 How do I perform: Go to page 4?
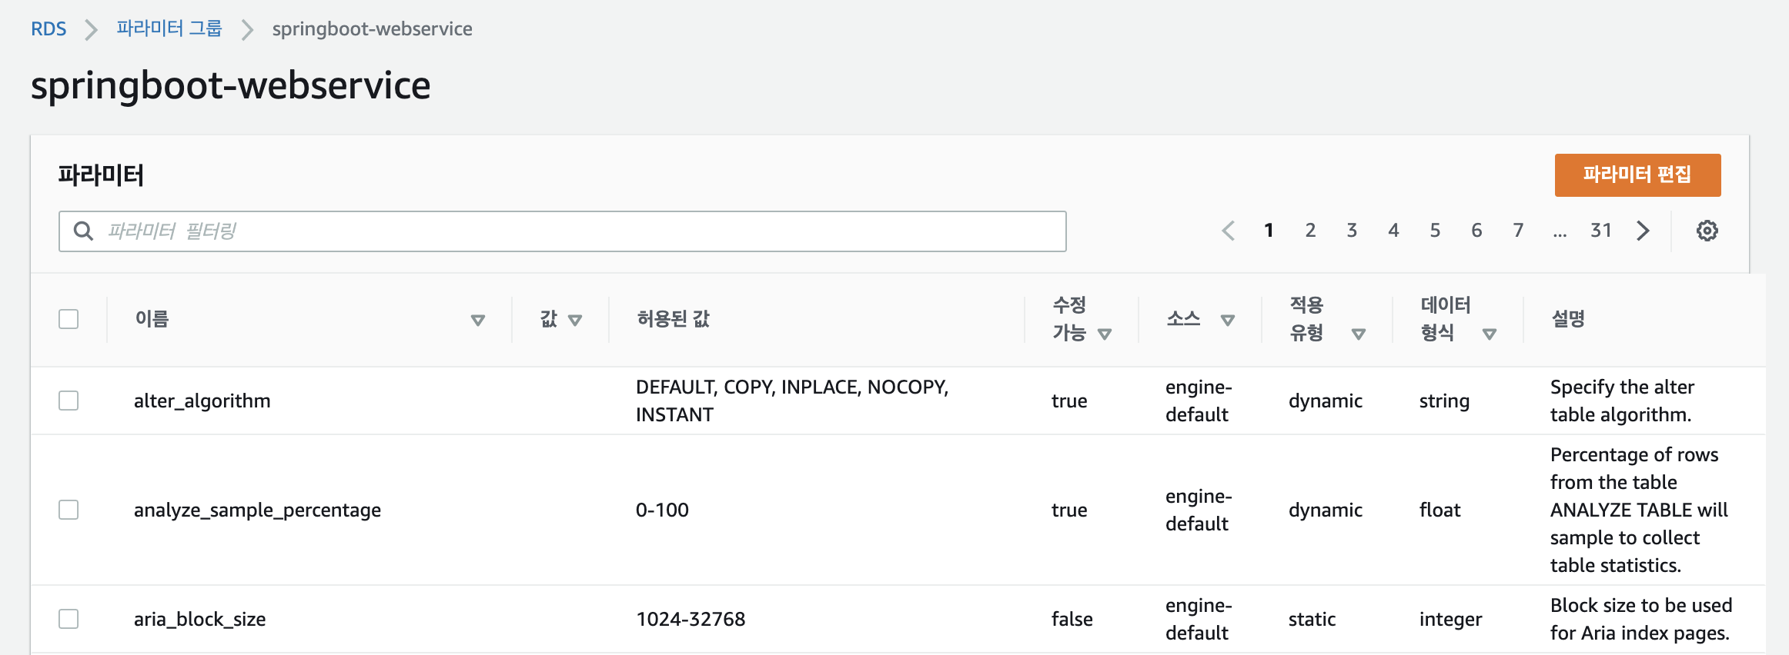[1393, 231]
